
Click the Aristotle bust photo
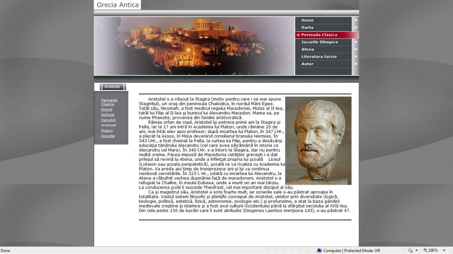tap(318, 140)
